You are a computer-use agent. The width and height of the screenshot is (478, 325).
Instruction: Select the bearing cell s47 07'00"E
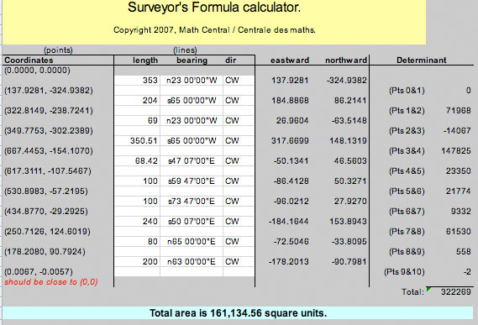[x=192, y=160]
